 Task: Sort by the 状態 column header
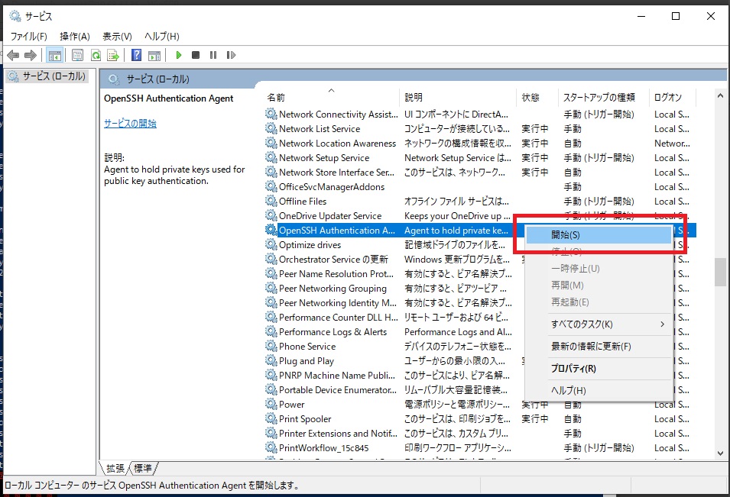[x=537, y=97]
